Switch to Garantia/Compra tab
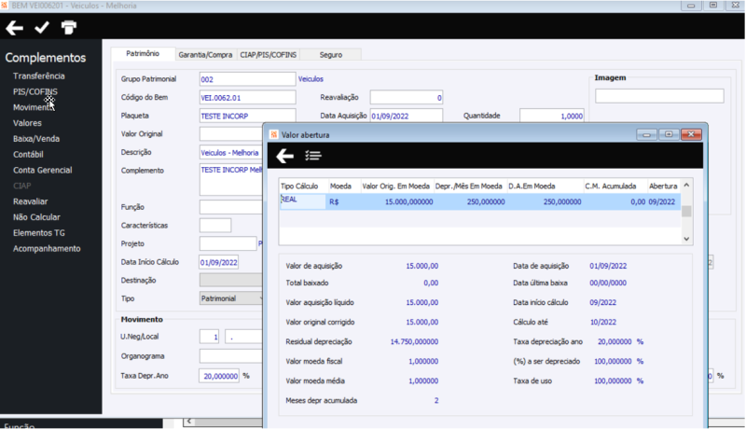This screenshot has width=746, height=429. [205, 55]
